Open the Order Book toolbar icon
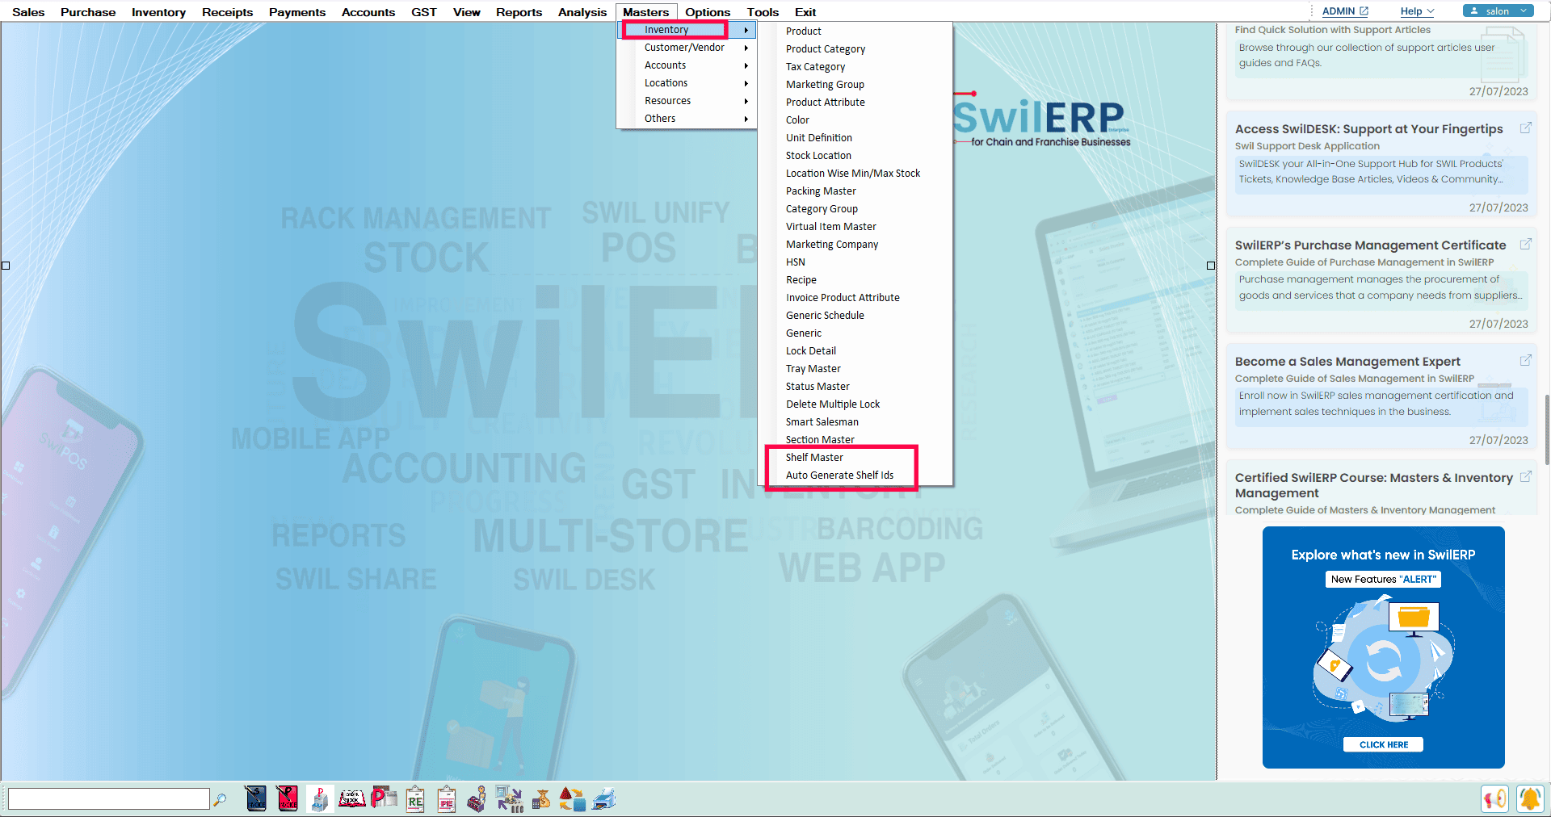This screenshot has width=1551, height=817. click(x=351, y=798)
